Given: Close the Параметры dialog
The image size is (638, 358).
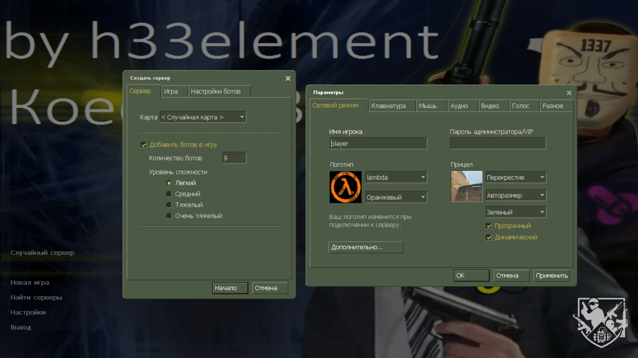Looking at the screenshot, I should point(569,93).
